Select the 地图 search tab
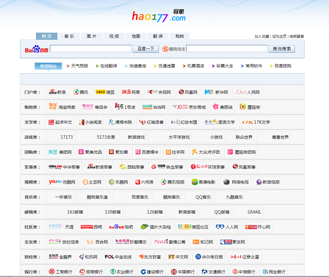The width and height of the screenshot is (329, 277). click(x=136, y=36)
